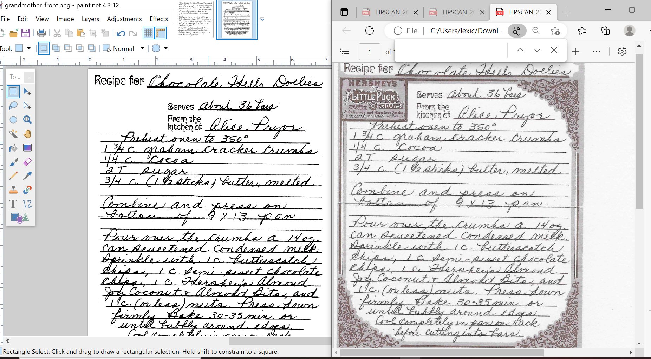Click the Crop to Selection icon

click(93, 33)
